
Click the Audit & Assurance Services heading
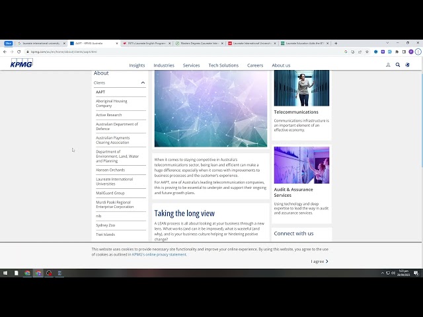point(293,192)
